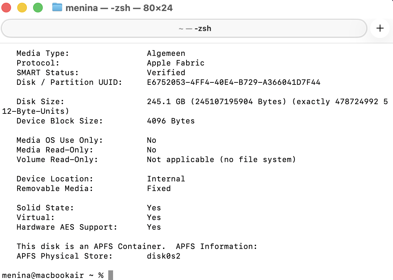Click the window title "menina — -zsh — 80×24"
Image resolution: width=393 pixels, height=280 pixels.
119,8
